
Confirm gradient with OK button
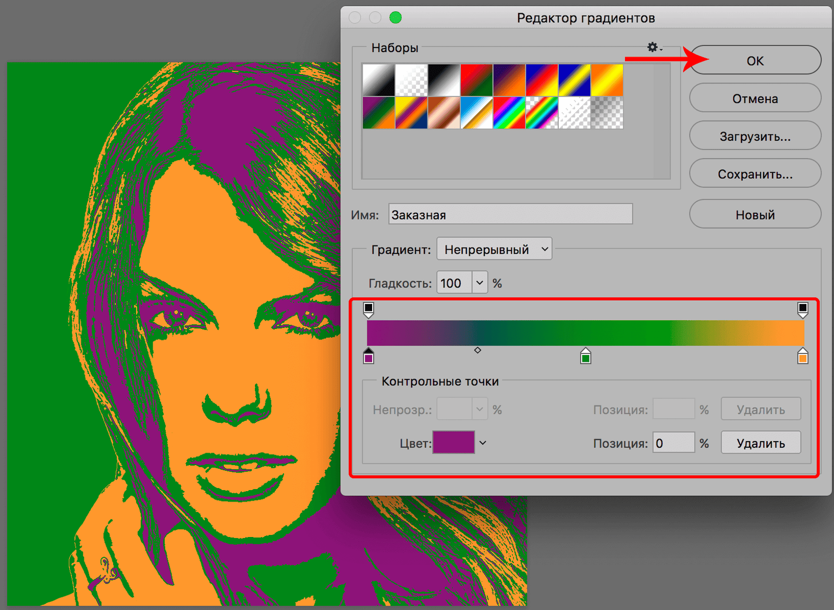click(x=755, y=60)
